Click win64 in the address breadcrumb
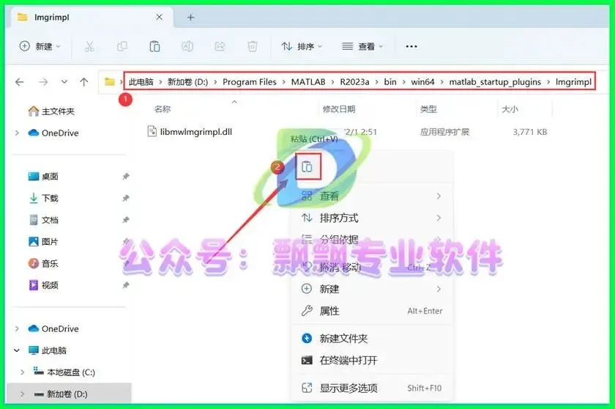The image size is (615, 409). point(422,81)
